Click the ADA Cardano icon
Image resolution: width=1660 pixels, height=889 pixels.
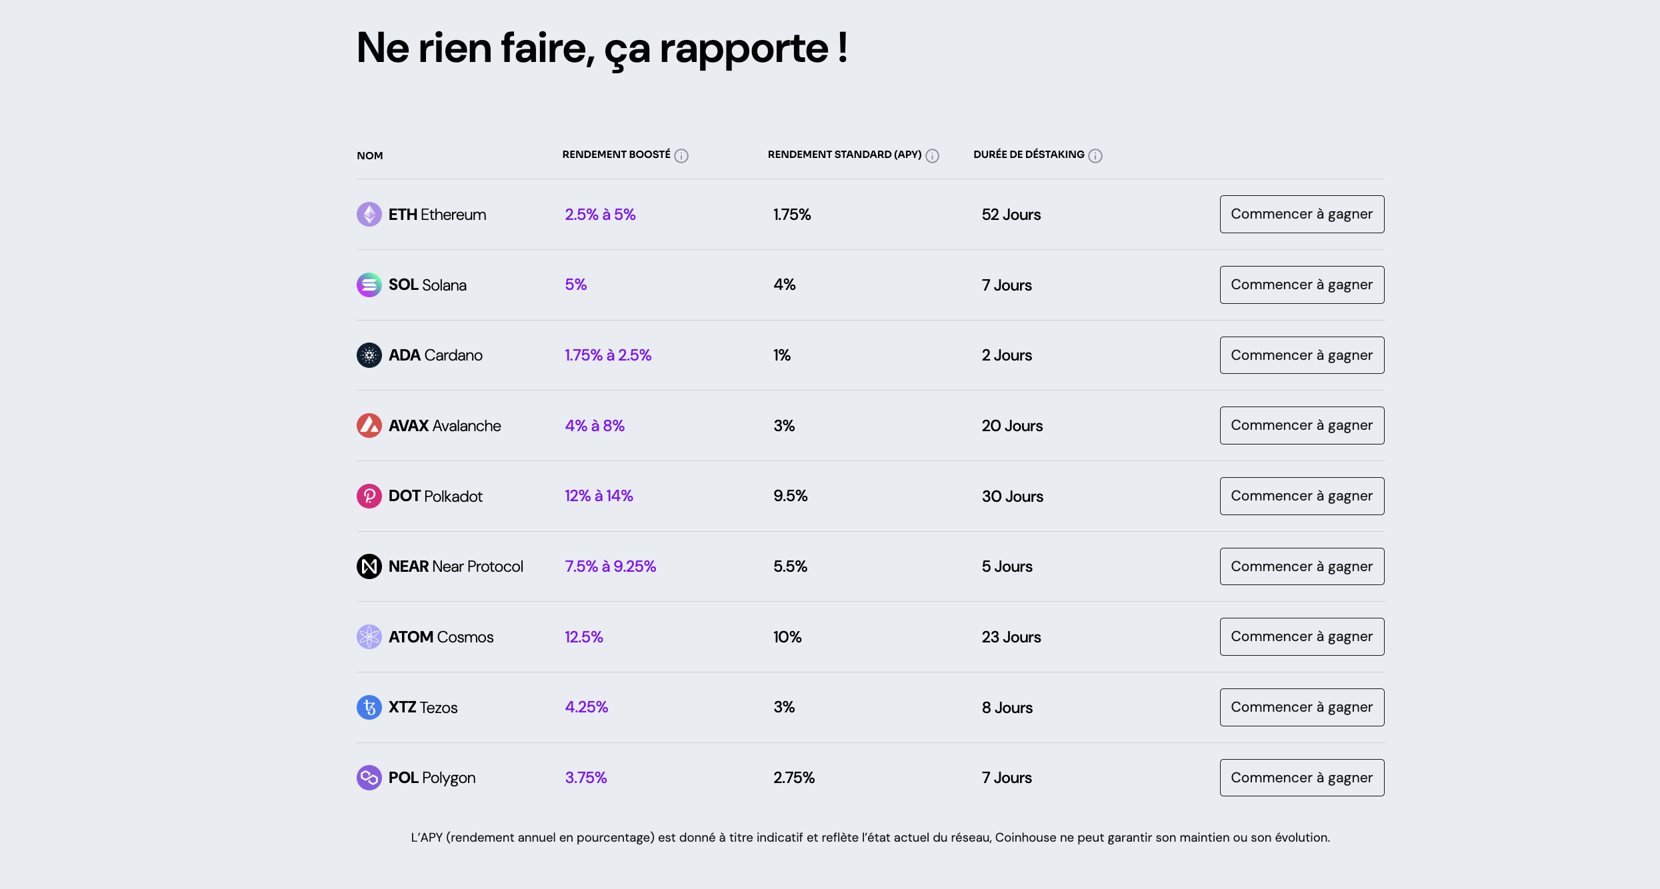(x=369, y=355)
